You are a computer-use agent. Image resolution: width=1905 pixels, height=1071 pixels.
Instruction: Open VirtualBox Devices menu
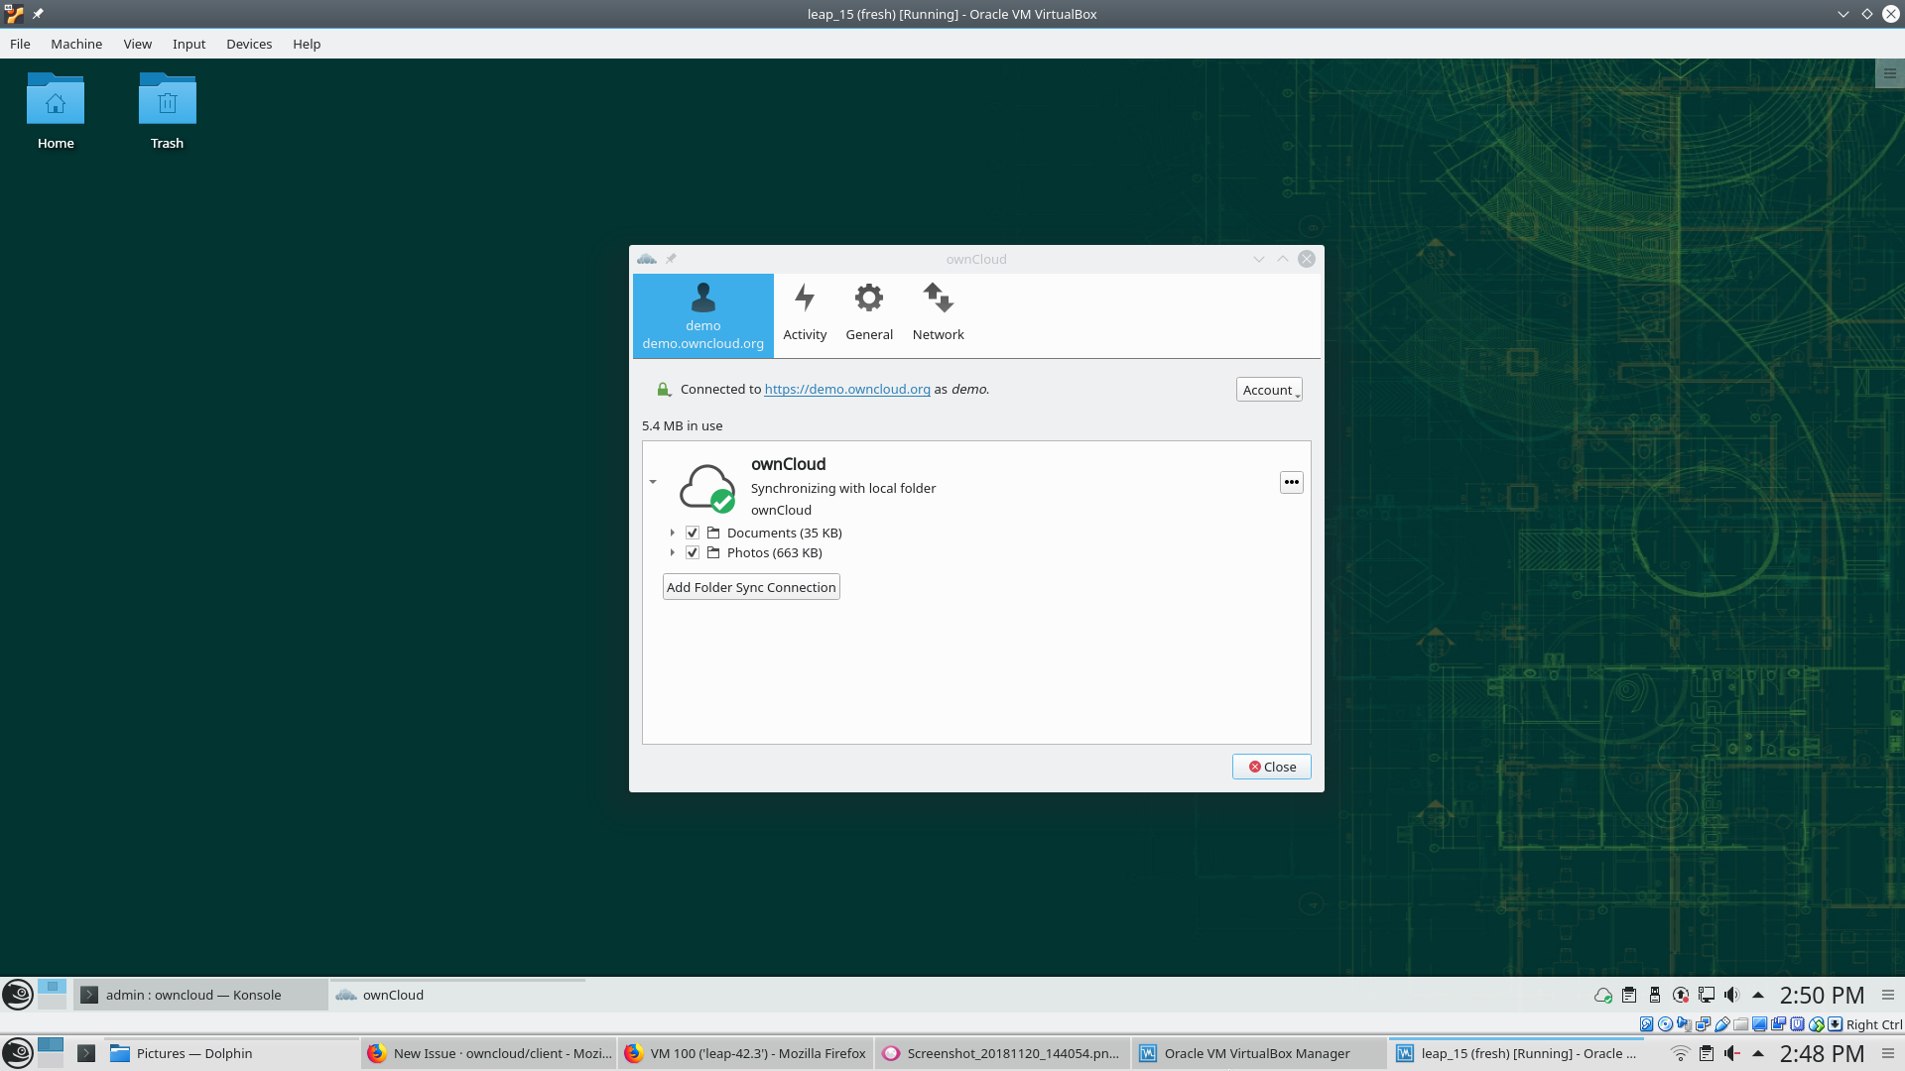(x=249, y=44)
